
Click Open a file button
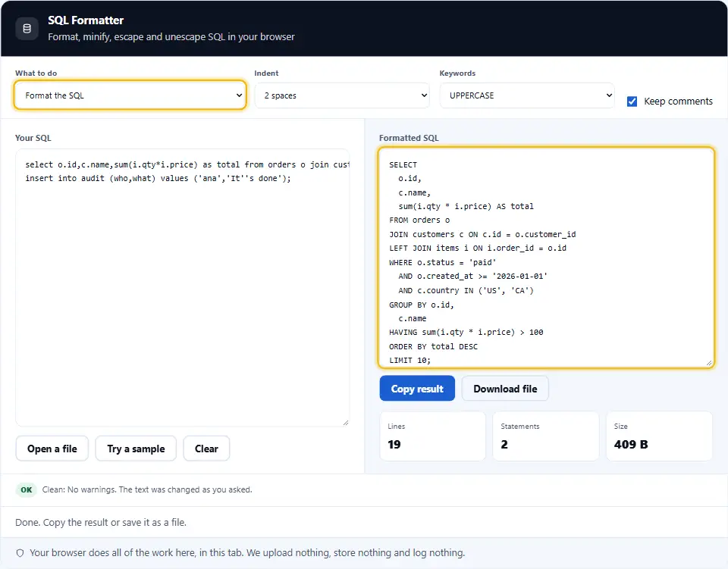52,449
